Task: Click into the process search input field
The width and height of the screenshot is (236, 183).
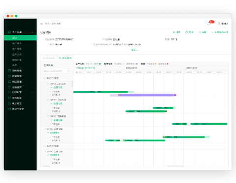Action: tap(55, 71)
